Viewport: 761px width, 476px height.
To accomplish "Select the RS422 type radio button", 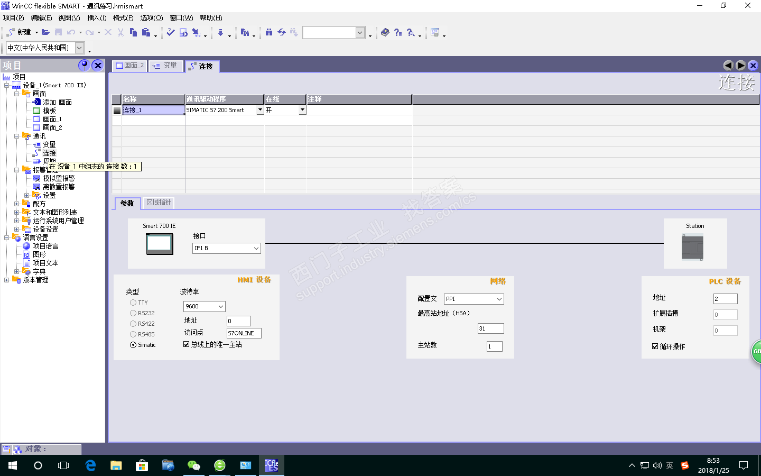I will (x=133, y=324).
